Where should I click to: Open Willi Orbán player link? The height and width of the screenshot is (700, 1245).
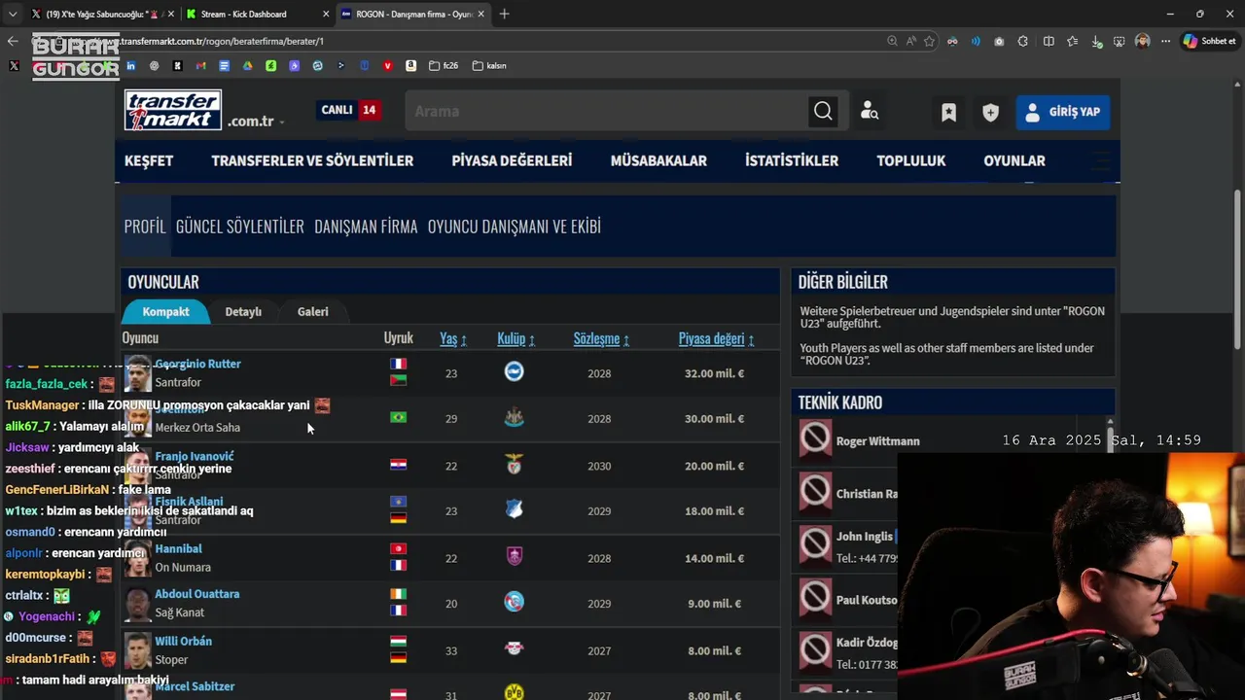tap(184, 642)
